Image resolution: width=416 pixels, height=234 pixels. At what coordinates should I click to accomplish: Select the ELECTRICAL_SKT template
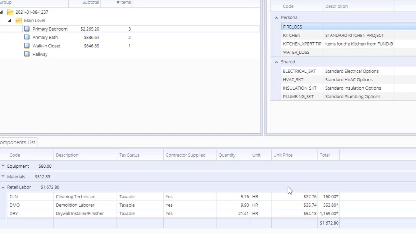tap(299, 71)
